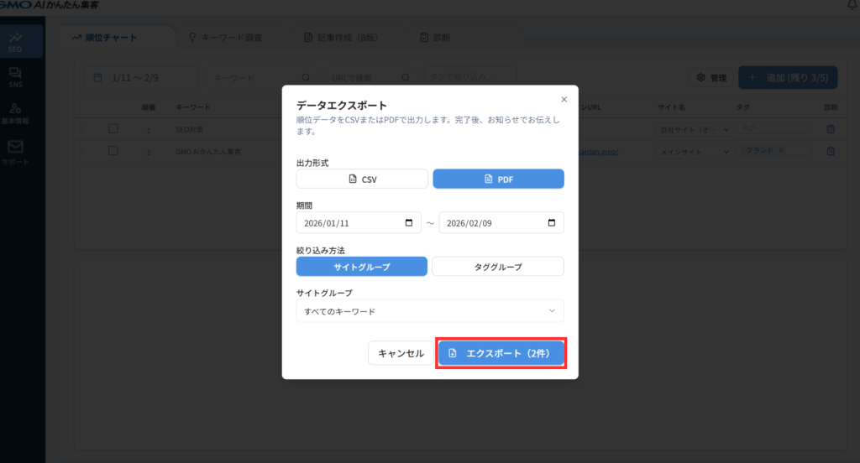Open the 1/11～2/9 date range selector
Screen dimensions: 860x463
pyautogui.click(x=141, y=78)
